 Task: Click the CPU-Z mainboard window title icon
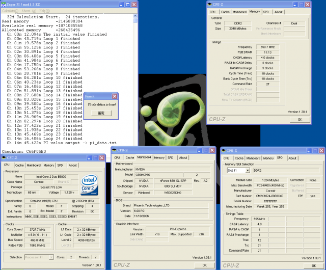click(x=114, y=150)
